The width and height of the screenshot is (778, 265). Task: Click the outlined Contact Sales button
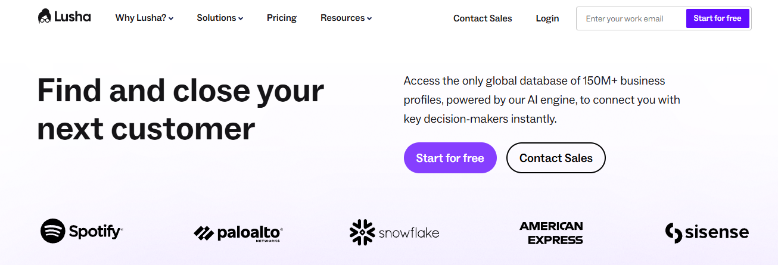pyautogui.click(x=556, y=158)
